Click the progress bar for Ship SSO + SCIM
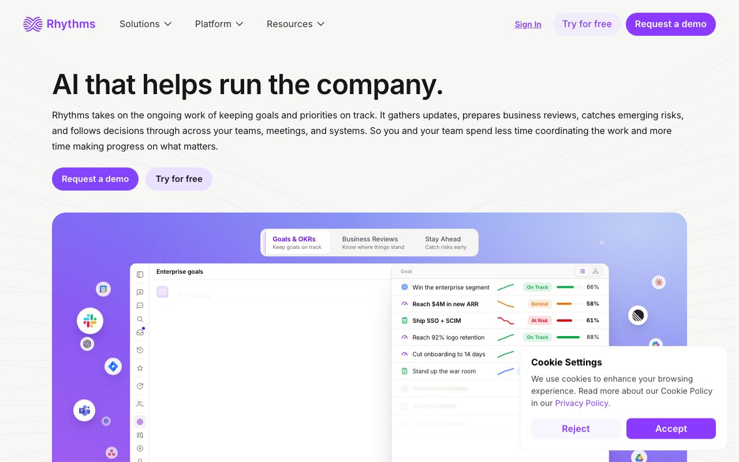The width and height of the screenshot is (739, 462). [x=569, y=321]
